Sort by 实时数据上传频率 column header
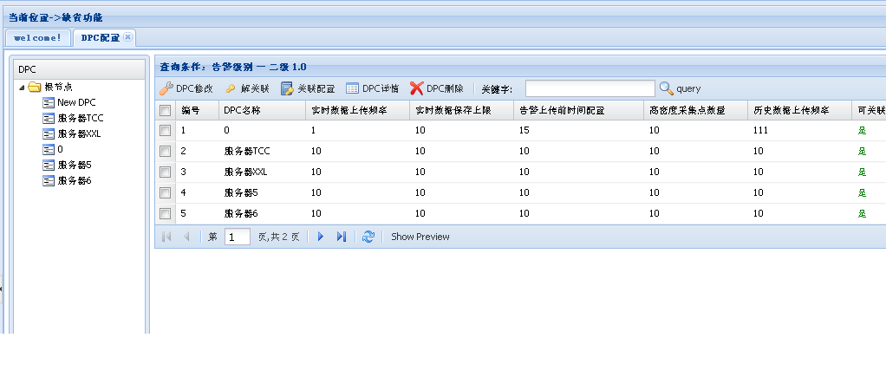The height and width of the screenshot is (390, 886). click(x=358, y=110)
